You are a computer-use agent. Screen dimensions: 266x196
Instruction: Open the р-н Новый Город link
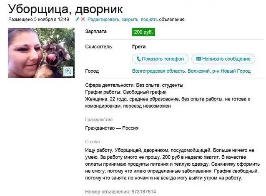tap(231, 71)
